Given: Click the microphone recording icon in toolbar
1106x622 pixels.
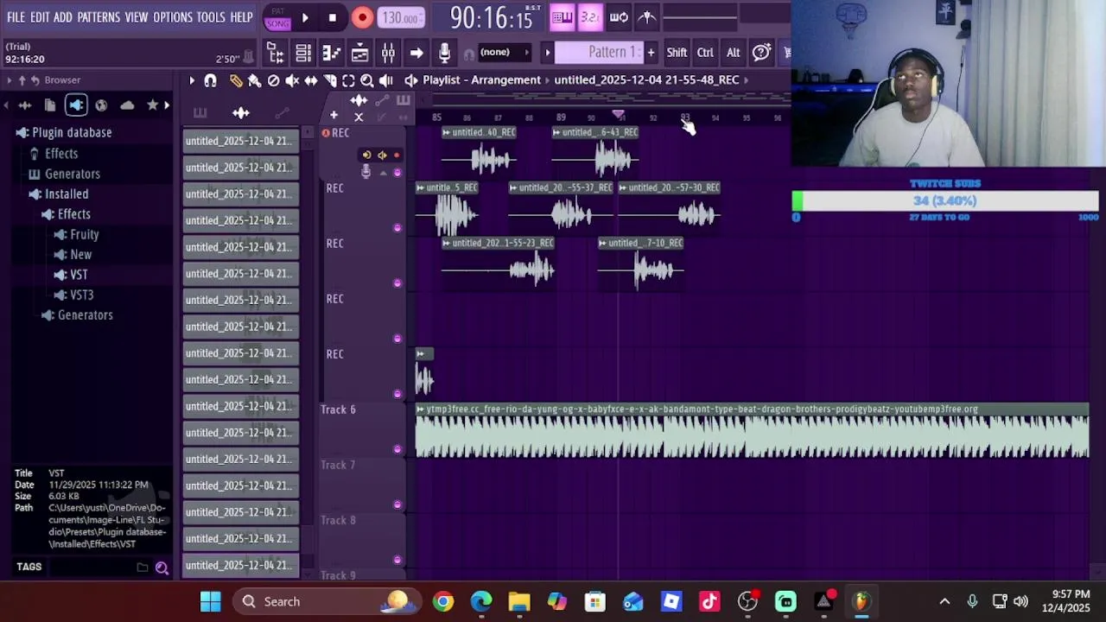Looking at the screenshot, I should point(444,54).
